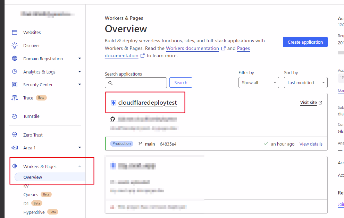
Task: Focus the Search applications input field
Action: [136, 82]
